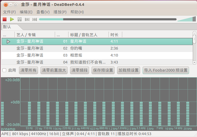This screenshot has width=197, height=137.
Task: Click 导入 Foobar2000 预设置 button
Action: (166, 70)
